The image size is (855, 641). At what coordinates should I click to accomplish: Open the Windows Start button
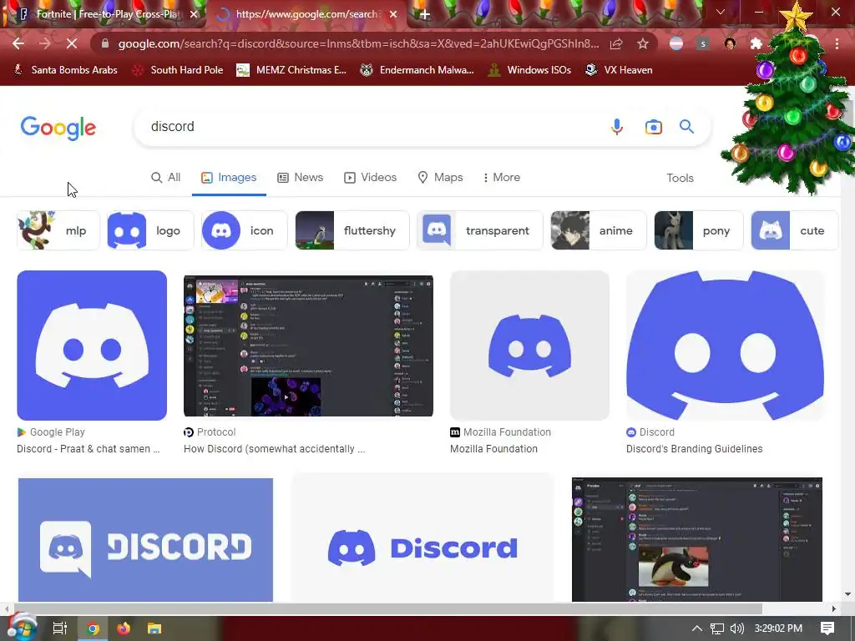coord(22,628)
